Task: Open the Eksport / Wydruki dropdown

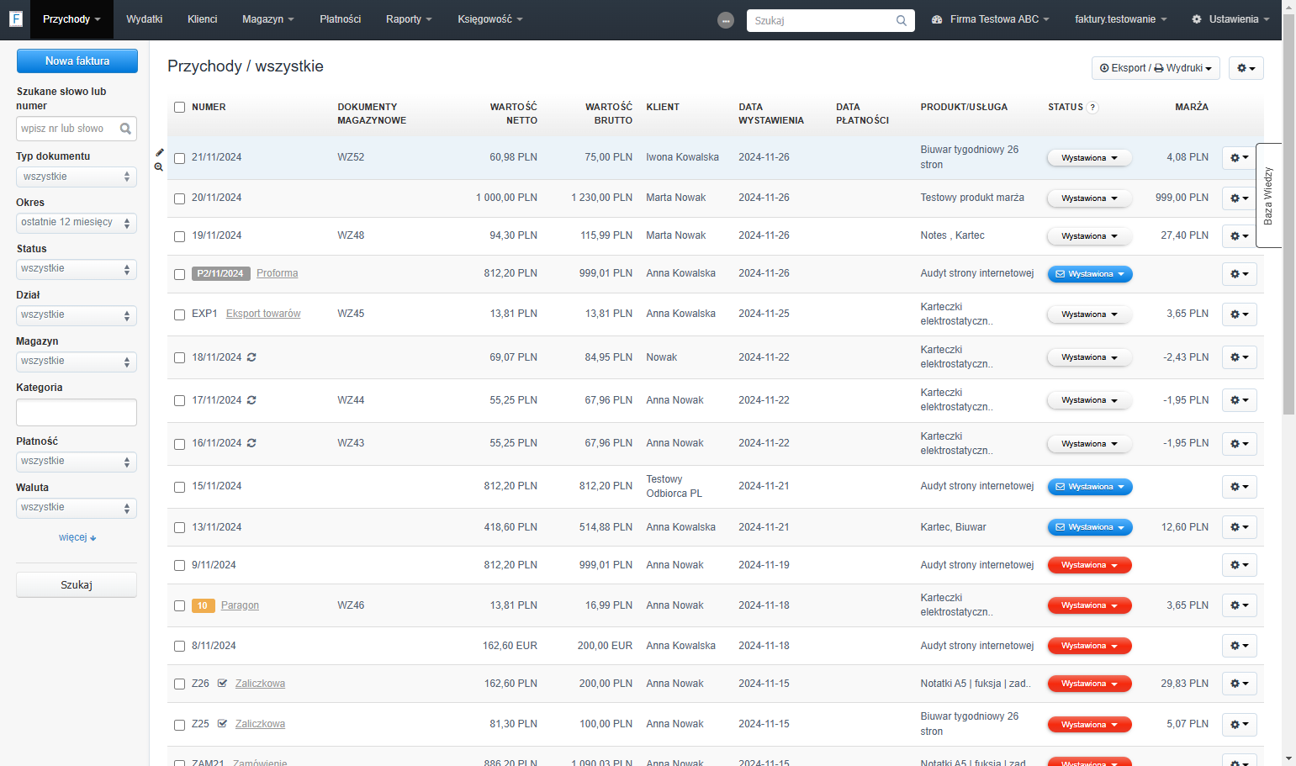Action: pos(1156,68)
